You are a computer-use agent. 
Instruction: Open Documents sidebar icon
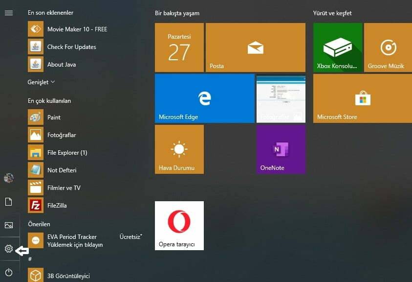point(9,202)
